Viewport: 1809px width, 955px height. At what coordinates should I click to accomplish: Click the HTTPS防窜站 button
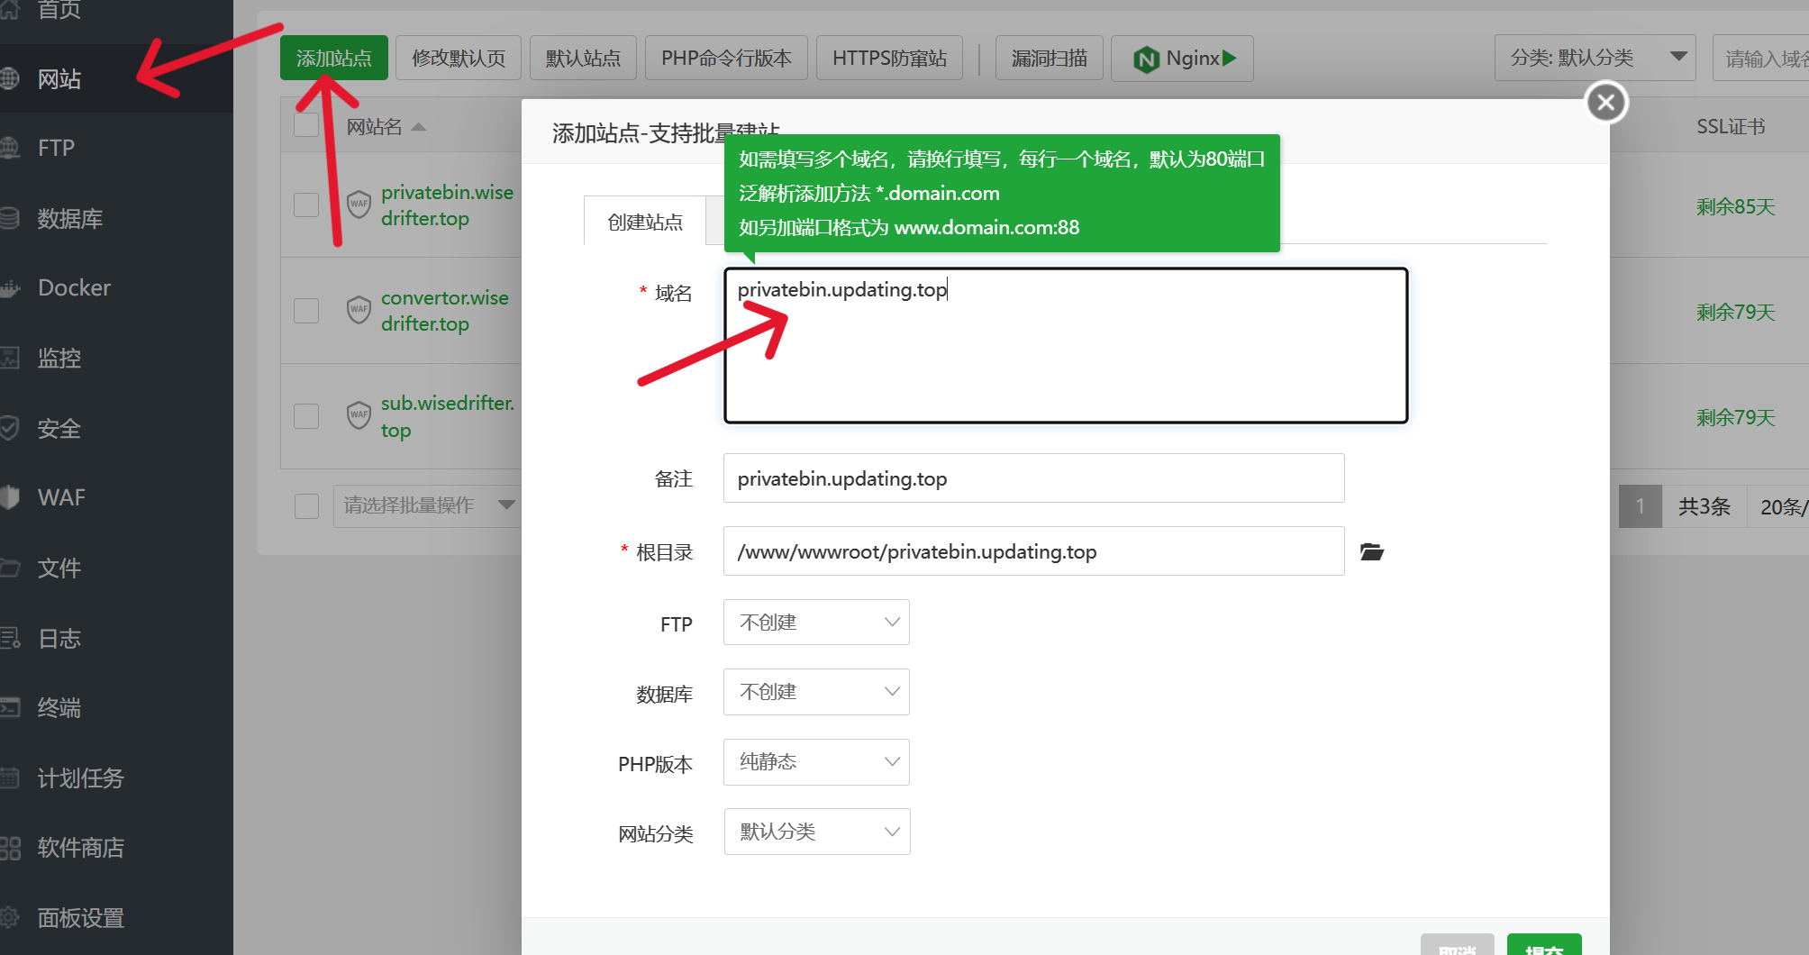point(889,58)
